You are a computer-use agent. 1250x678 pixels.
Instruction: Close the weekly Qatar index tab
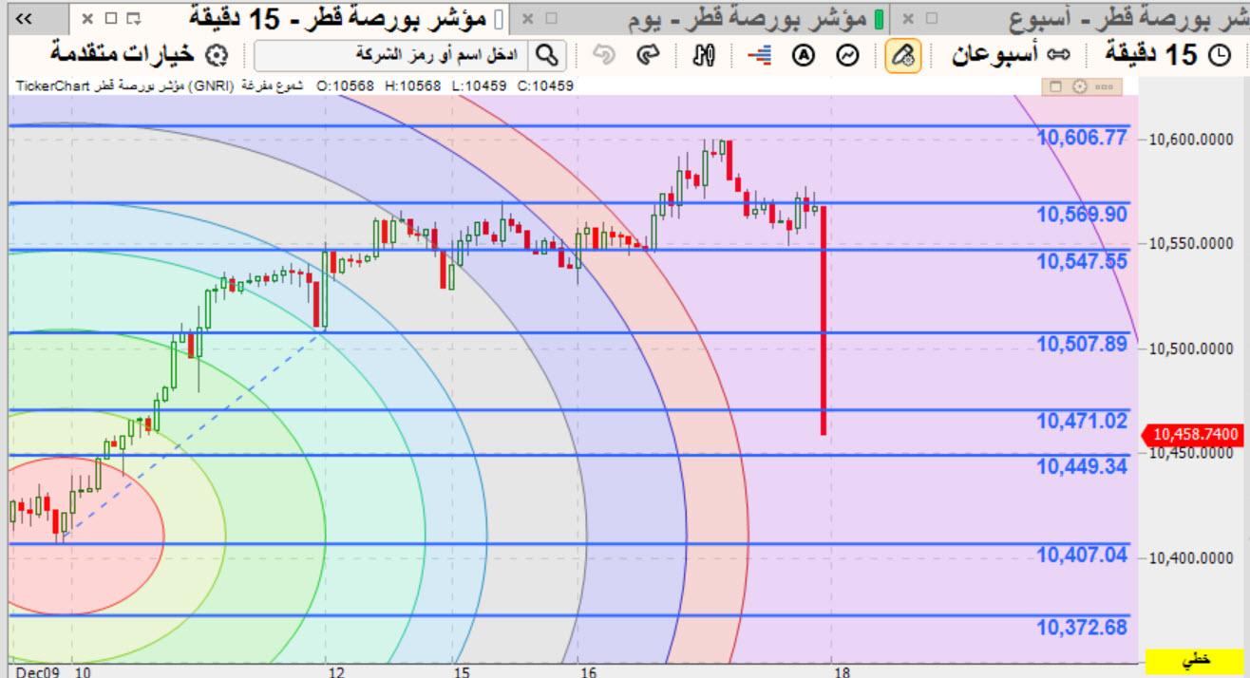pos(907,18)
